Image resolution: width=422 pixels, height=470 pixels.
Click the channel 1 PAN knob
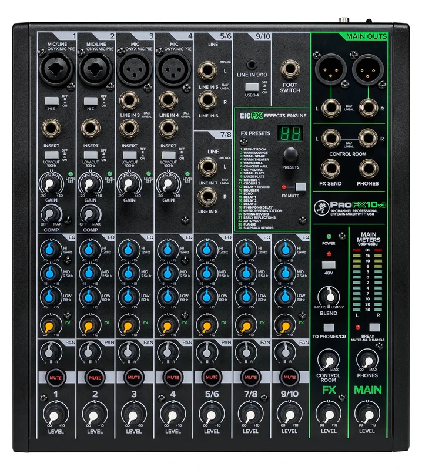click(x=50, y=351)
